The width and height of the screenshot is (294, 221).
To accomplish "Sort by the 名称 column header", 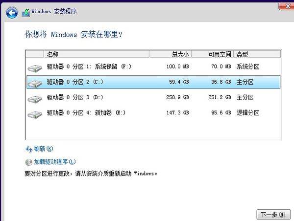I will click(97, 54).
